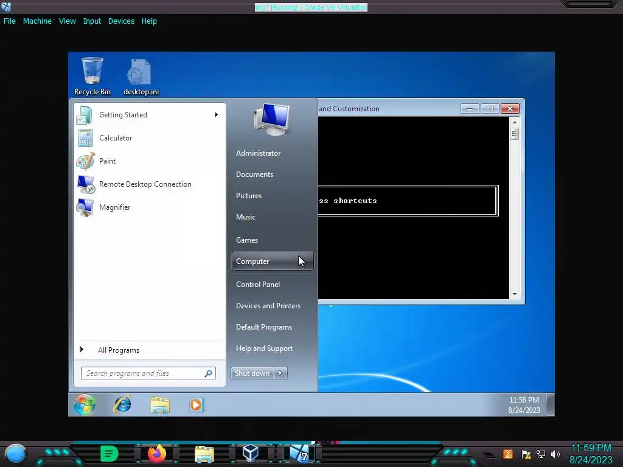Open the file manager on host taskbar
Viewport: 623px width, 467px height.
[204, 454]
